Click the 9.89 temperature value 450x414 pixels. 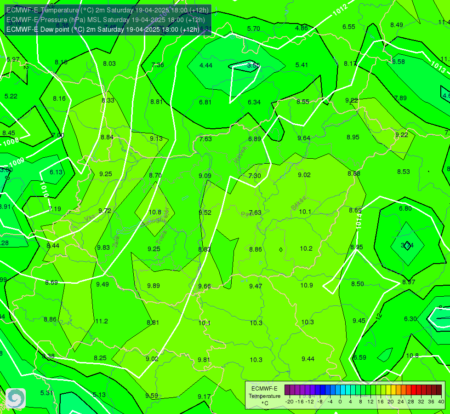[x=154, y=286]
